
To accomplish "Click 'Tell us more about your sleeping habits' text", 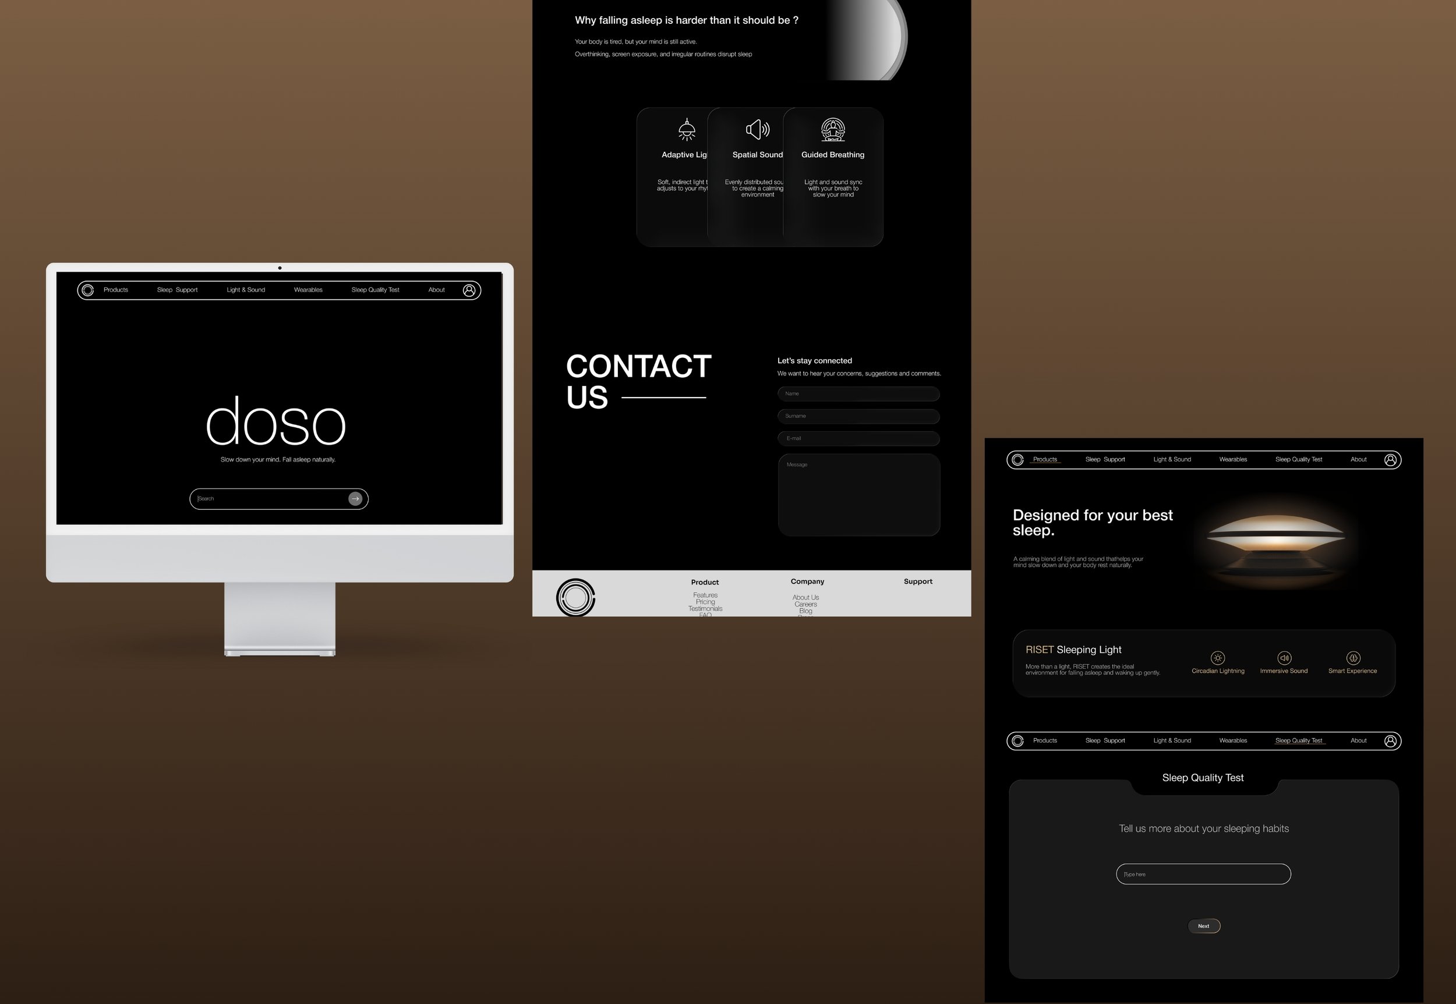I will (1204, 829).
